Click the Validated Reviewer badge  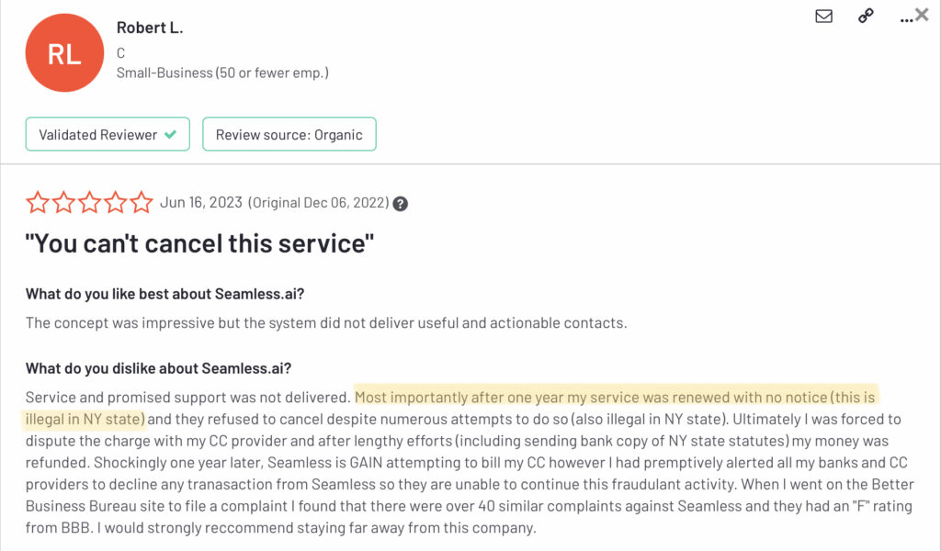coord(108,134)
